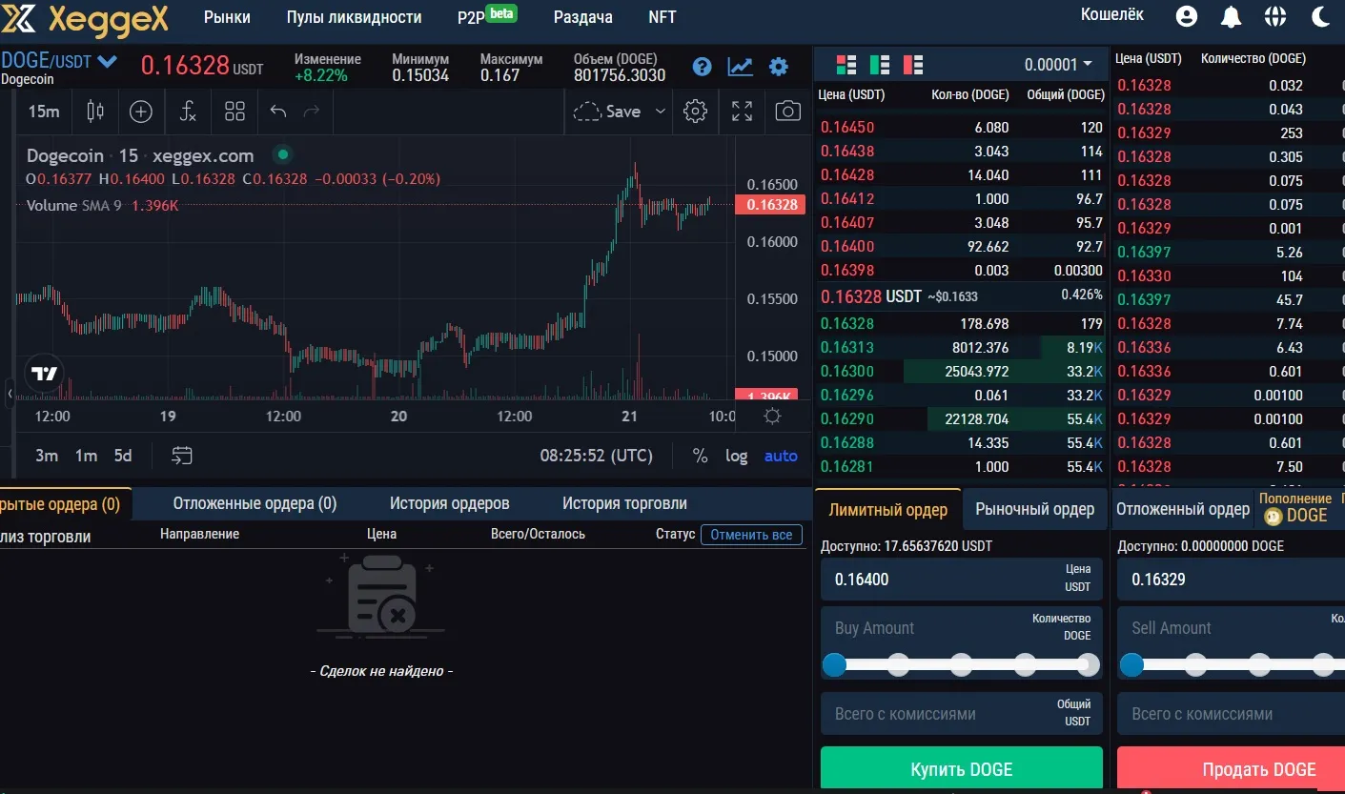The width and height of the screenshot is (1345, 794).
Task: Open the Раздача menu item
Action: coord(582,17)
